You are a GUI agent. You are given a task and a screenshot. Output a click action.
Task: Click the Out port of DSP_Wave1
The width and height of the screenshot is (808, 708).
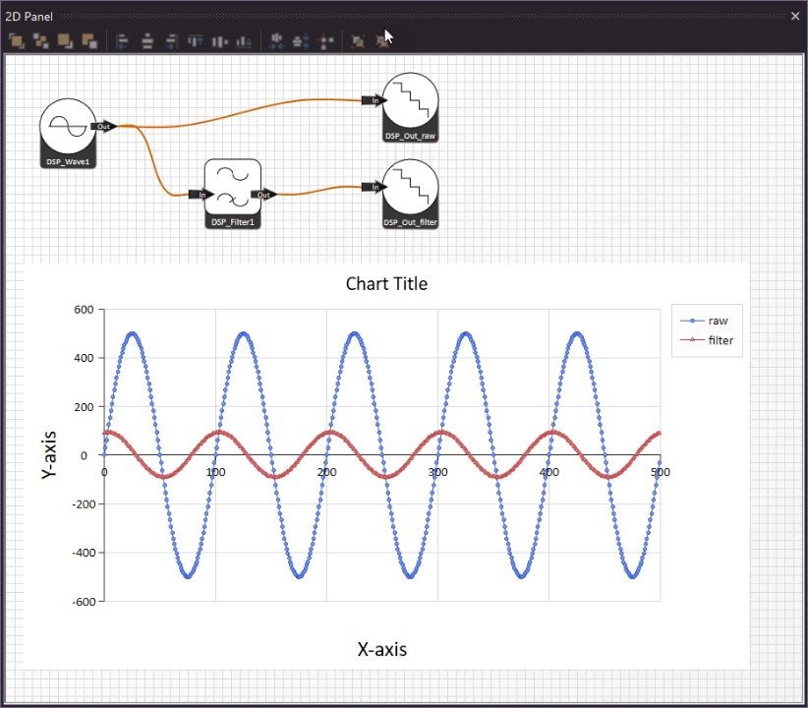(103, 127)
